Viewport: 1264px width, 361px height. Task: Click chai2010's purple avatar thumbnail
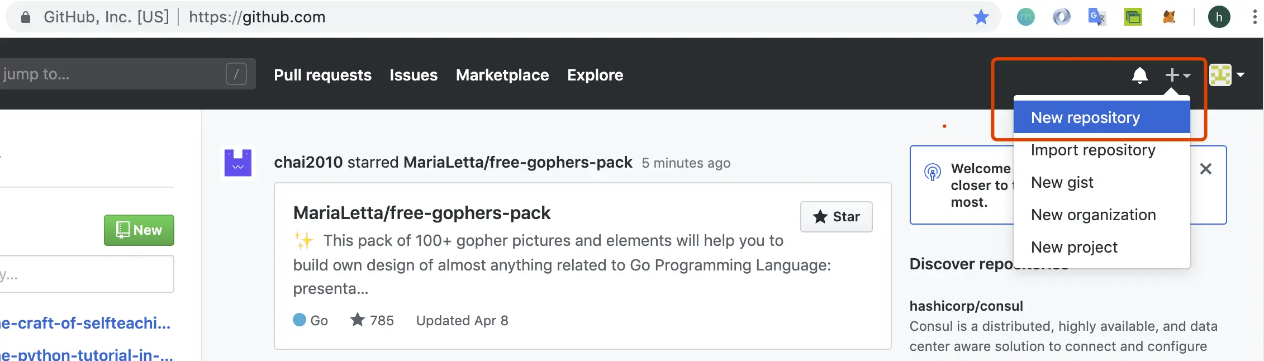(238, 163)
